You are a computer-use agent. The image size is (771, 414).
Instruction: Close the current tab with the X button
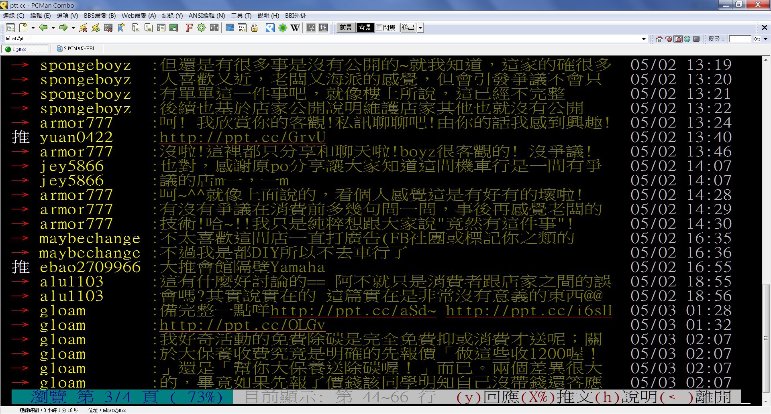coord(765,28)
